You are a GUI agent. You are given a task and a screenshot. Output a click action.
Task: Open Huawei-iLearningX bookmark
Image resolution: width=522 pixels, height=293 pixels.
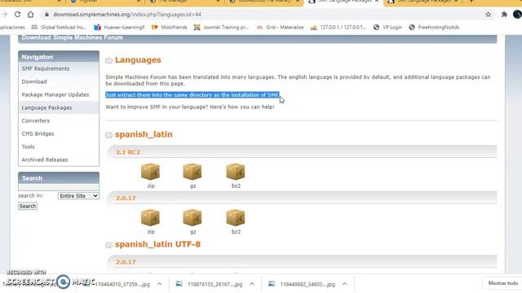pyautogui.click(x=119, y=27)
